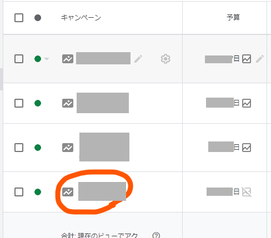Edit first row budget via pencil icon
This screenshot has width=271, height=238.
click(x=260, y=59)
